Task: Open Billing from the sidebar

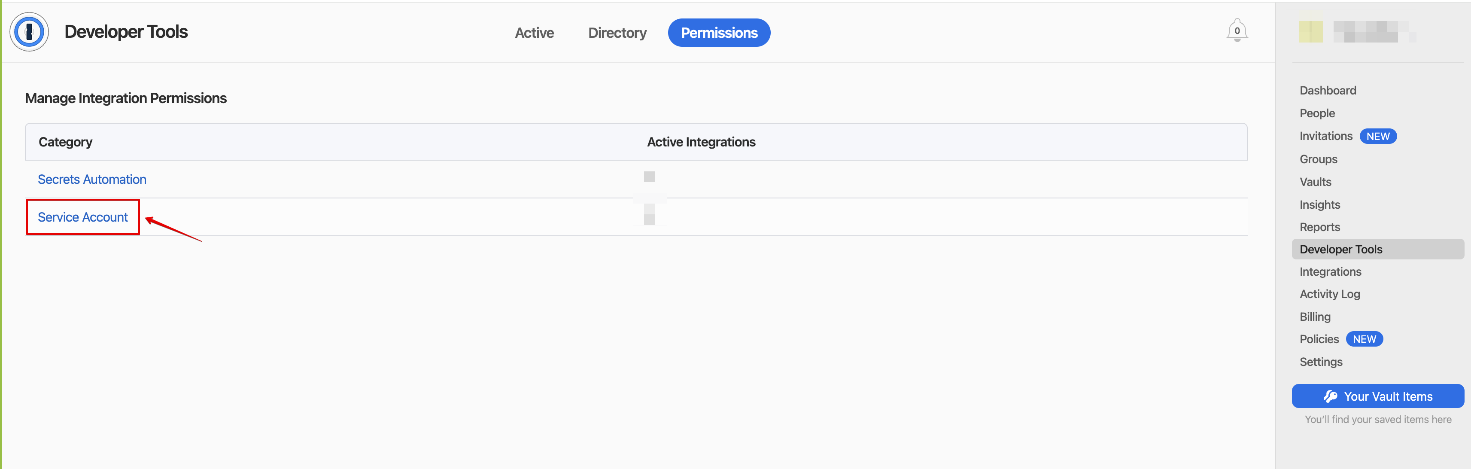Action: click(x=1315, y=317)
